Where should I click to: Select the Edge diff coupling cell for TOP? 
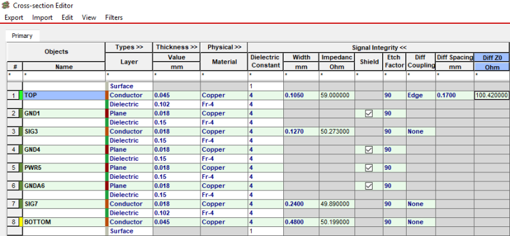421,95
